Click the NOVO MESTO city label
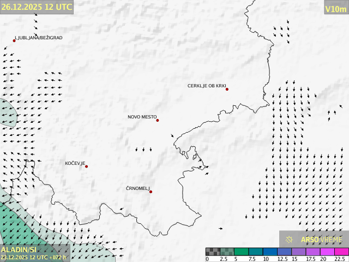 [142, 117]
